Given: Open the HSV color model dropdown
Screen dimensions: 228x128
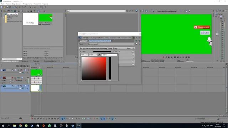Looking at the screenshot, I should click(84, 55).
